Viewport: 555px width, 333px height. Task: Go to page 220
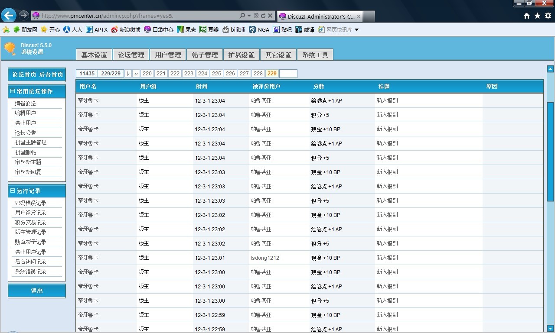point(147,74)
